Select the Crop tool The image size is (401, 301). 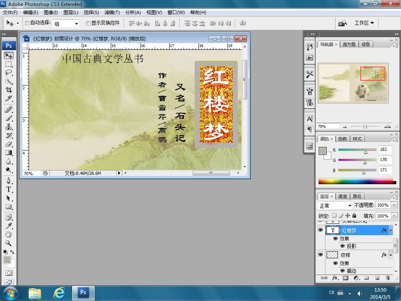[9, 90]
